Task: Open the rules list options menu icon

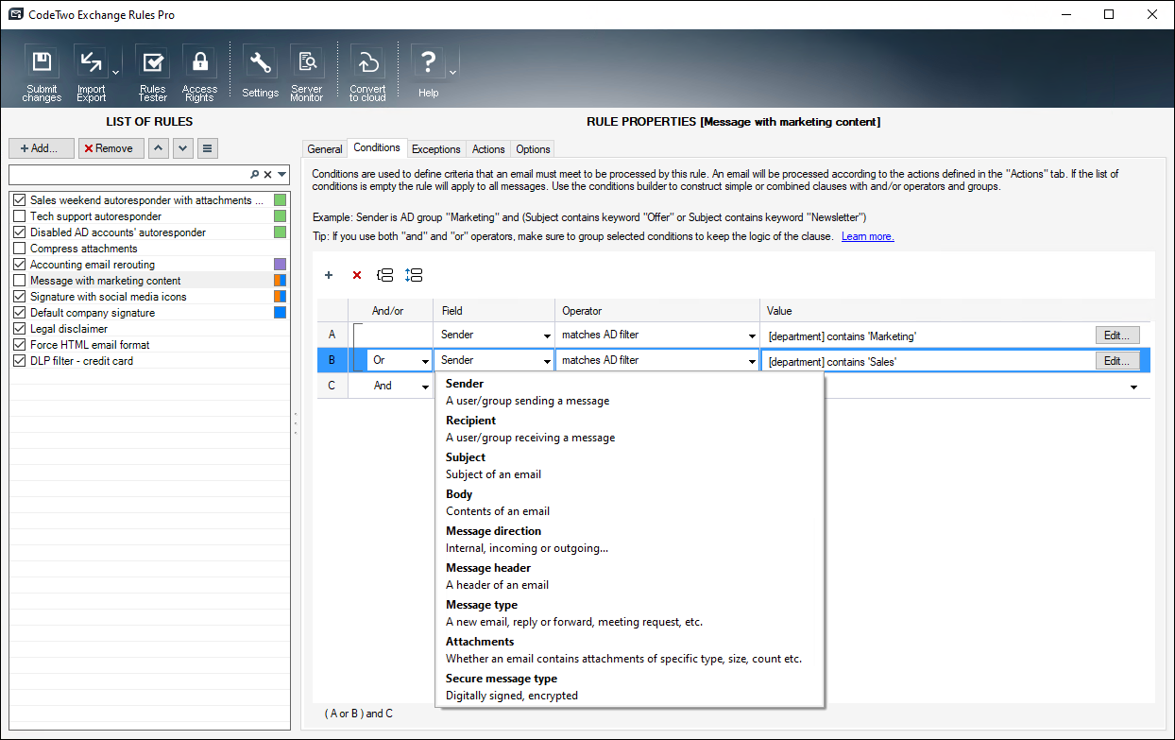Action: (x=208, y=148)
